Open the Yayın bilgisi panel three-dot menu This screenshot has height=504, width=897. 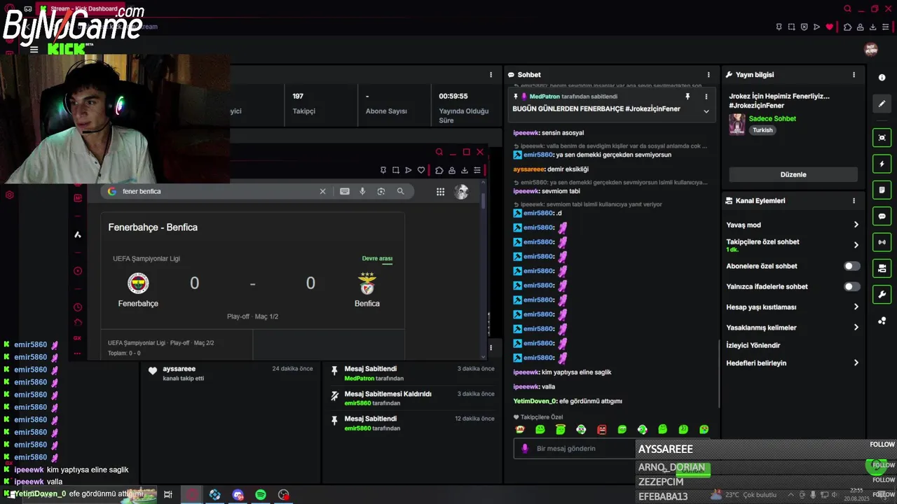pos(854,74)
